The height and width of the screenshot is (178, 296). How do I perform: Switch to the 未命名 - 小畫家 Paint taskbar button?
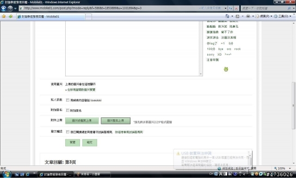pos(92,174)
